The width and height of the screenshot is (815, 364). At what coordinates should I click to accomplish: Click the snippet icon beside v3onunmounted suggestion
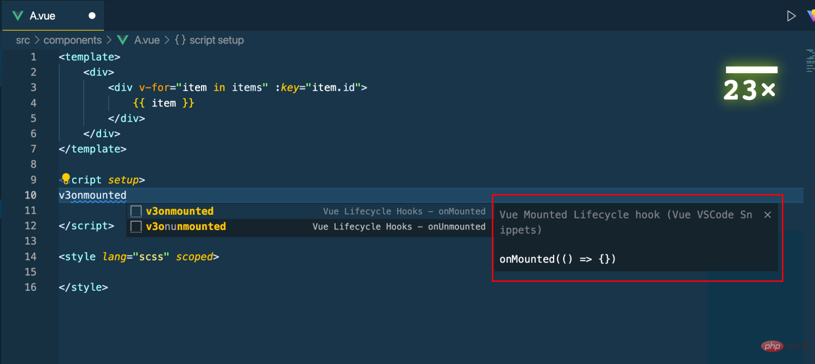coord(135,227)
